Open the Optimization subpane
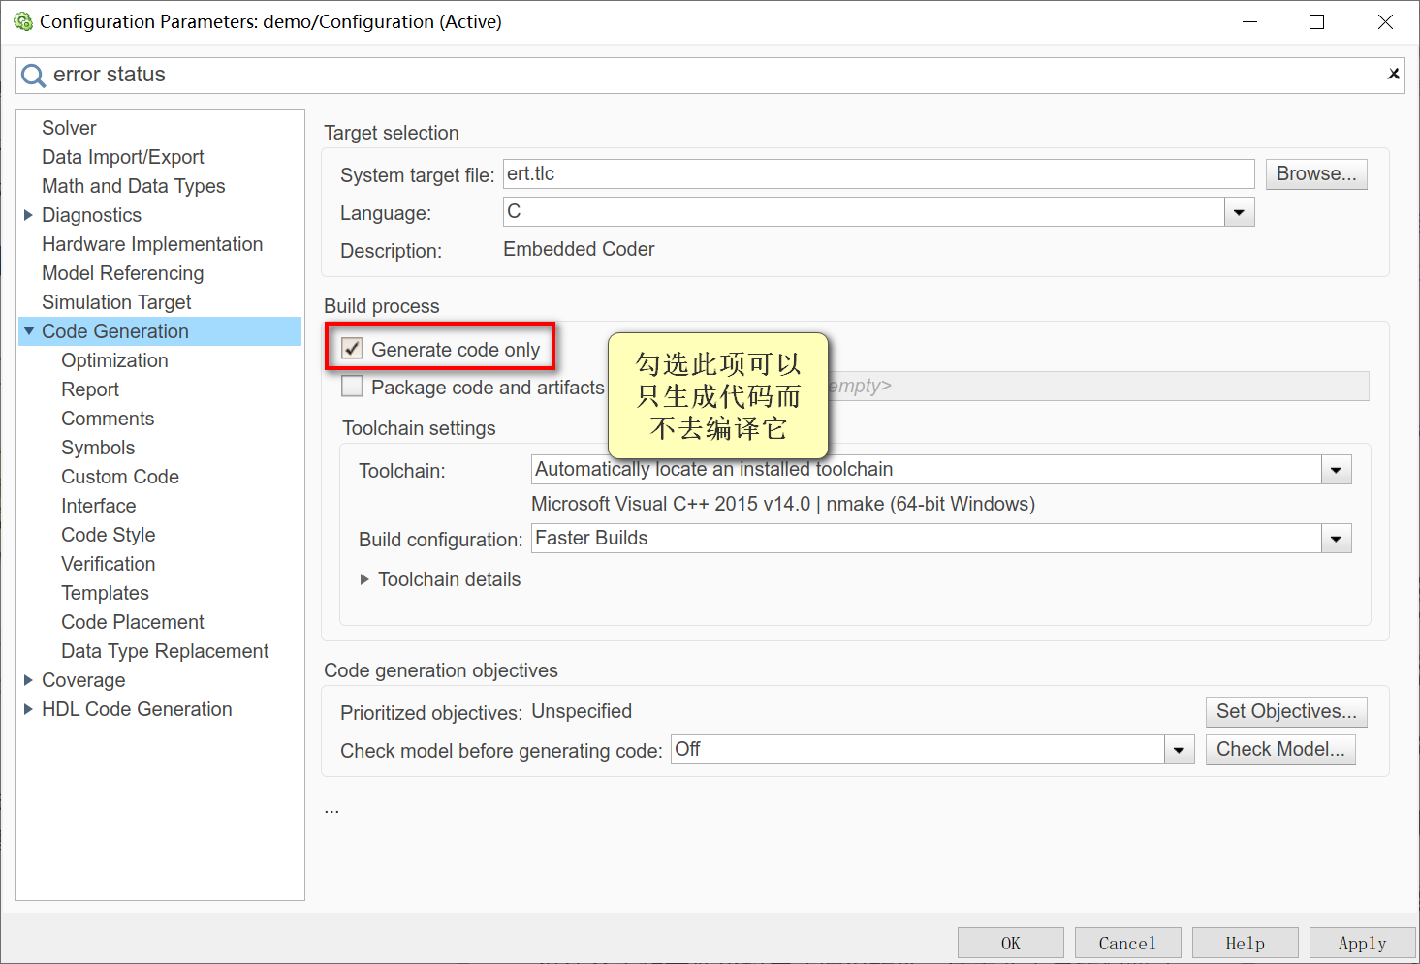 tap(114, 360)
